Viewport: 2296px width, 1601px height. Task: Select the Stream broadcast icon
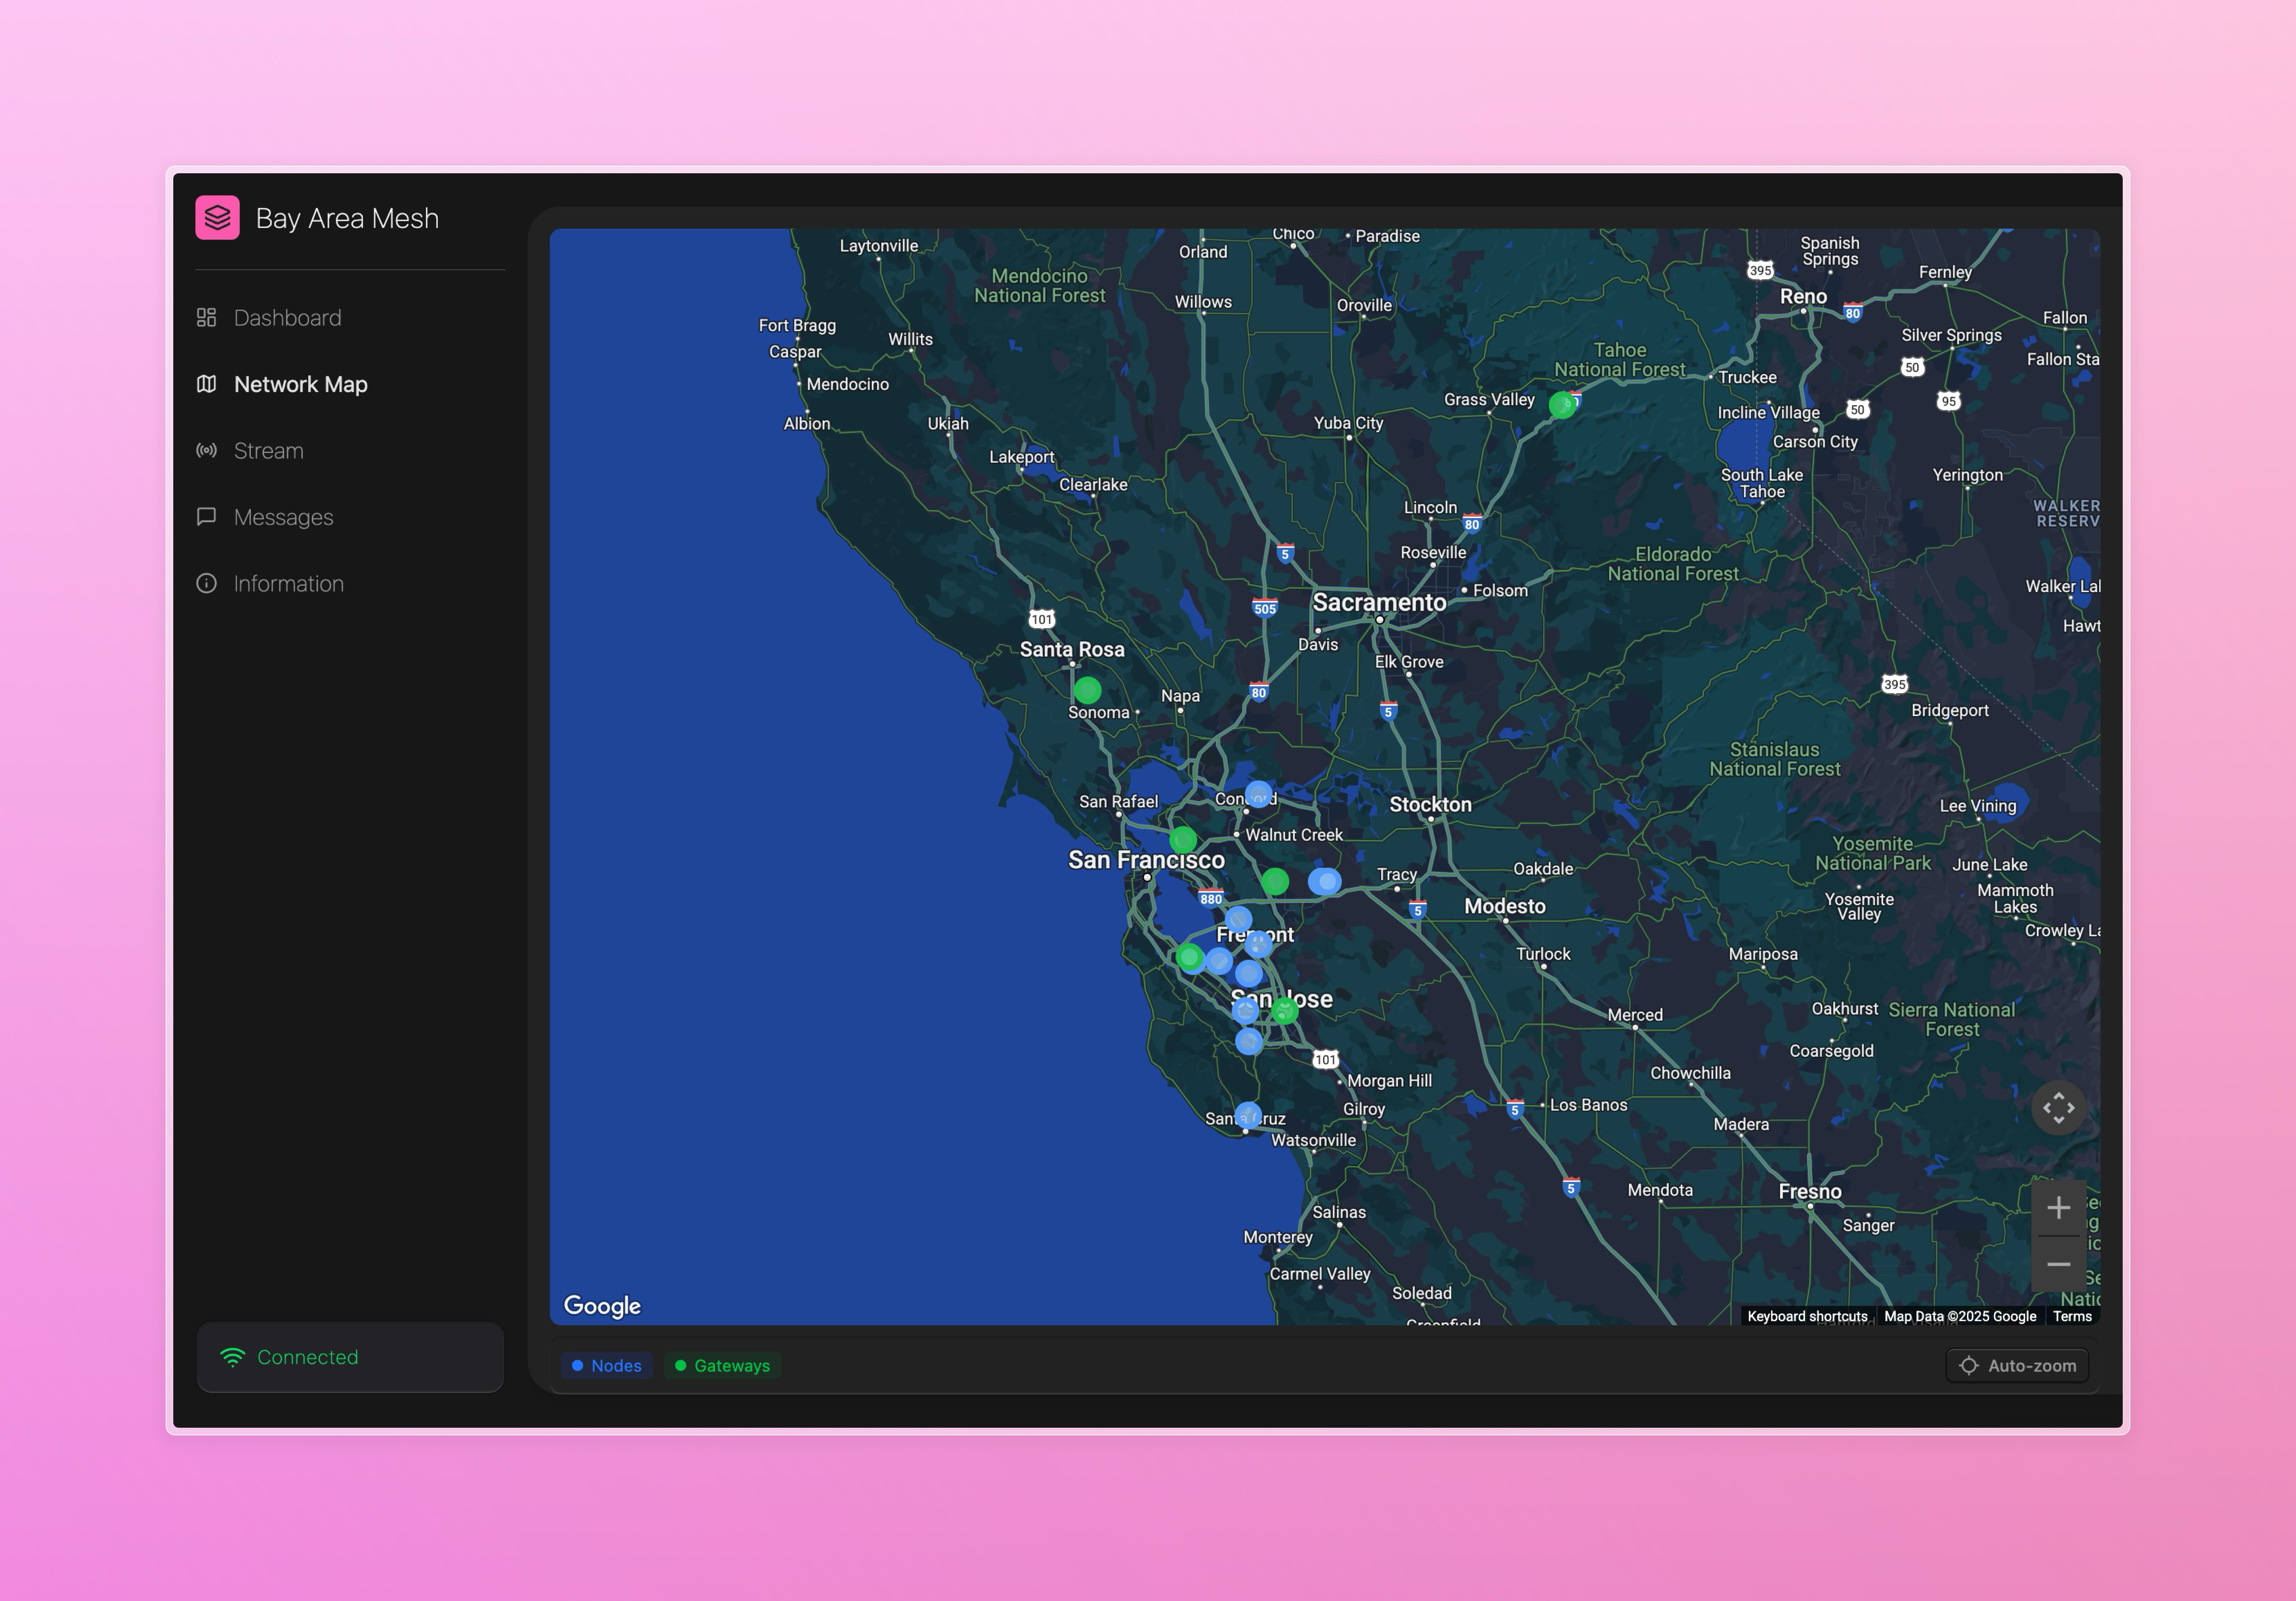(x=207, y=451)
